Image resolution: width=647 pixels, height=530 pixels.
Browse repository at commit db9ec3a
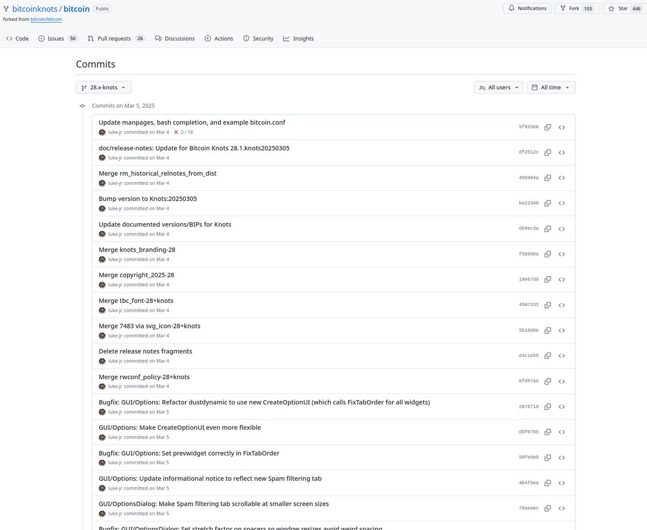pos(561,229)
